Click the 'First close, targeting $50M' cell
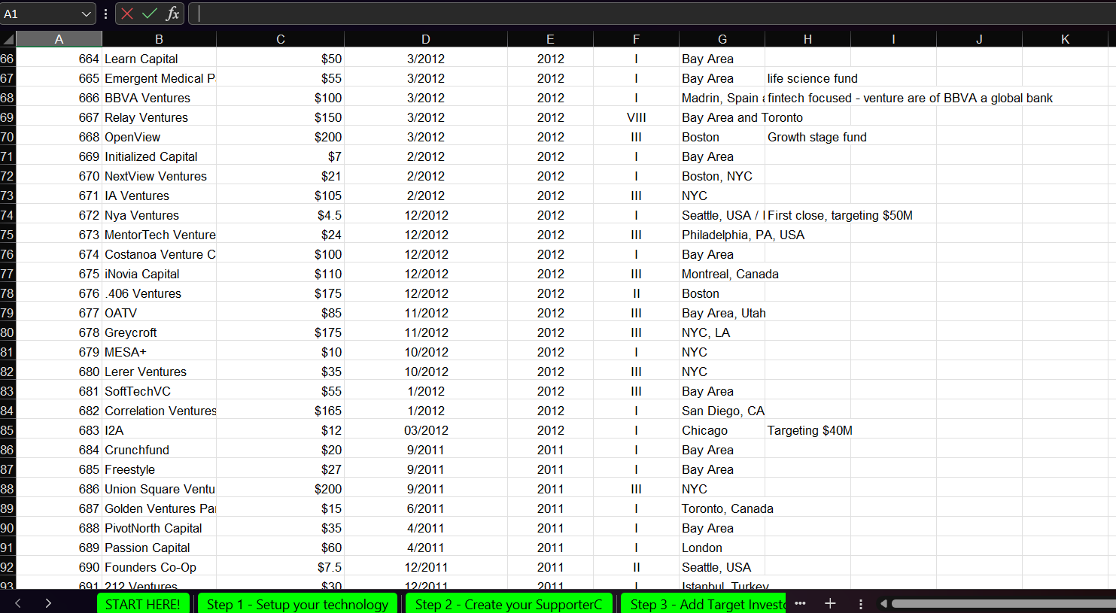 coord(807,215)
